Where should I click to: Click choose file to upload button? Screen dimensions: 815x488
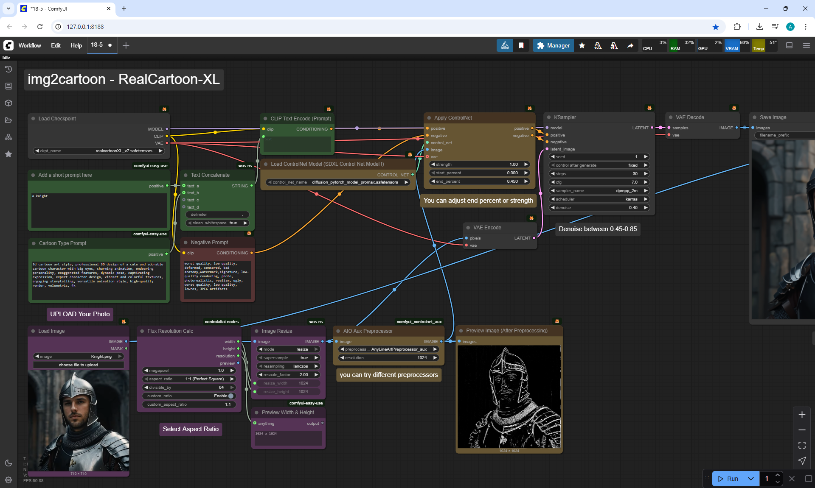click(79, 365)
